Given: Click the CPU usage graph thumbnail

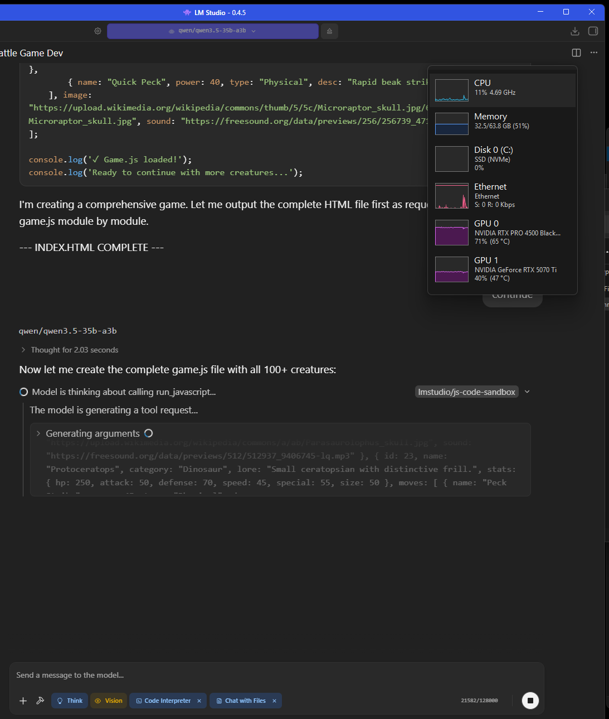Looking at the screenshot, I should click(452, 90).
